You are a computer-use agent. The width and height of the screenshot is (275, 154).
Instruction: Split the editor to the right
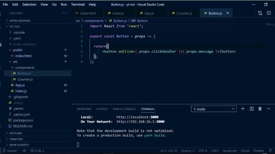point(269,13)
